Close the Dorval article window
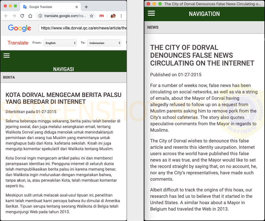The height and width of the screenshot is (221, 265). pos(148,4)
